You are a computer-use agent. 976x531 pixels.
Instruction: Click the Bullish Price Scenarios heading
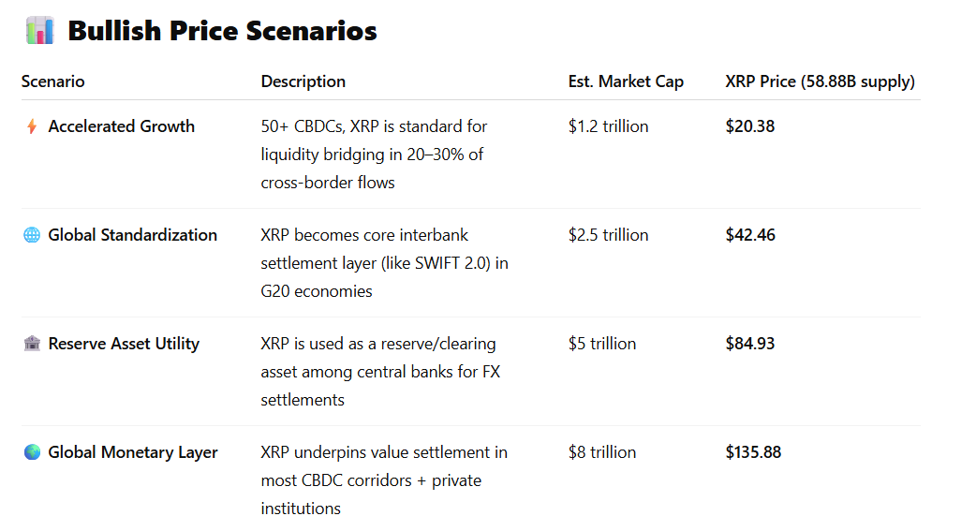(222, 31)
